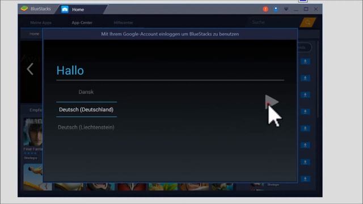Go to Home breadcrumb link
The height and width of the screenshot is (204, 363).
(34, 34)
